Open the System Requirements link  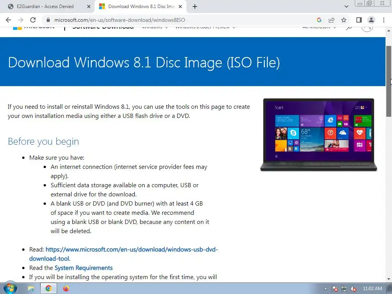point(83,268)
